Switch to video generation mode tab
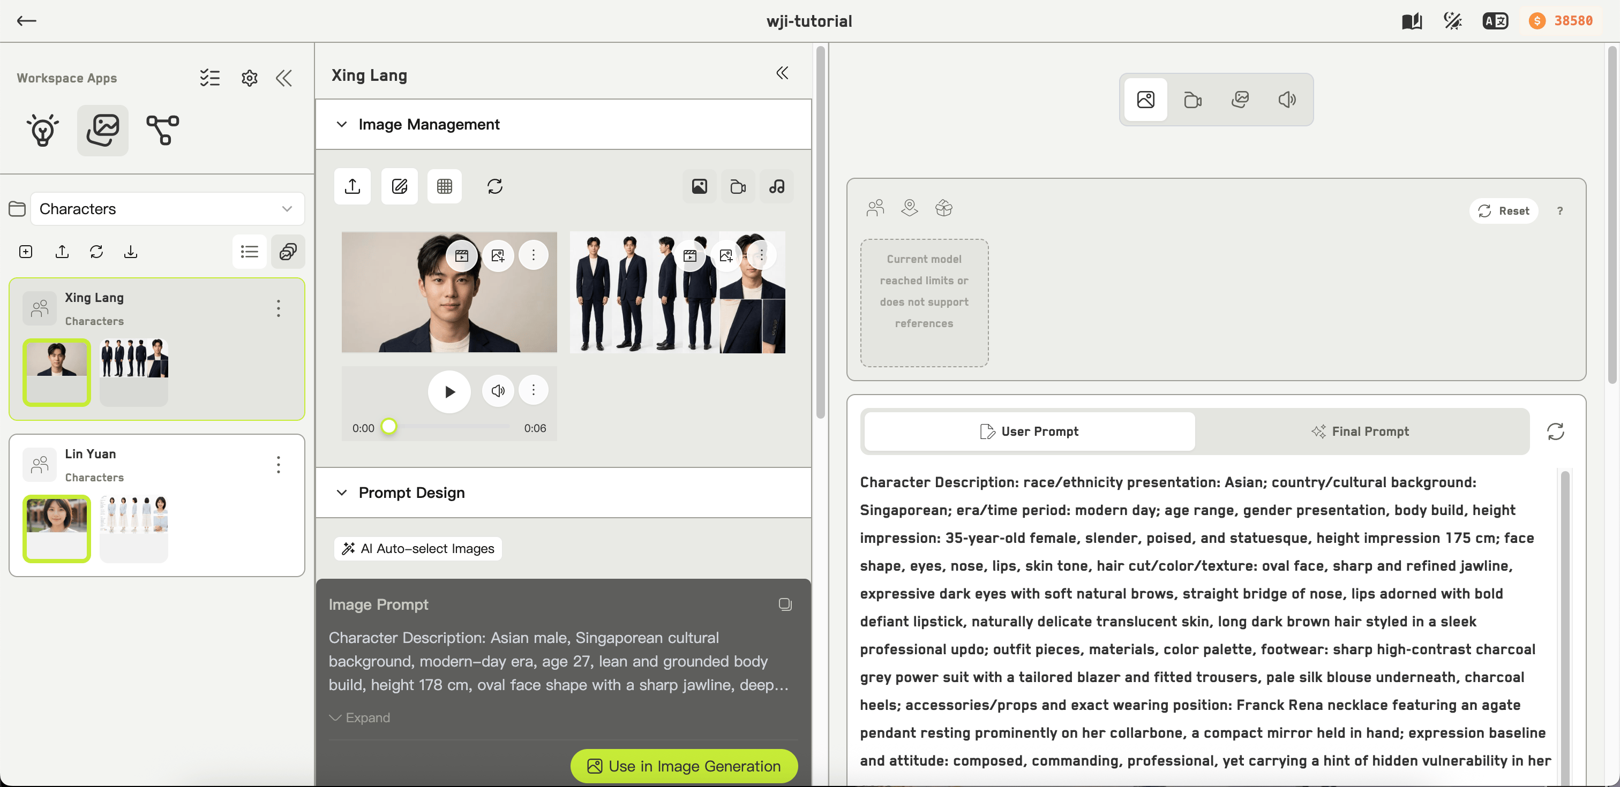 point(1193,100)
